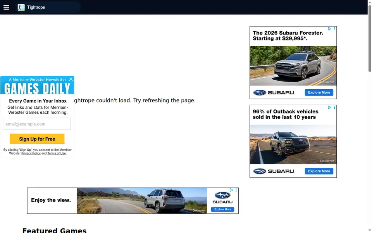Click the email address input field
Screen dimensions: 372x233
click(x=37, y=124)
